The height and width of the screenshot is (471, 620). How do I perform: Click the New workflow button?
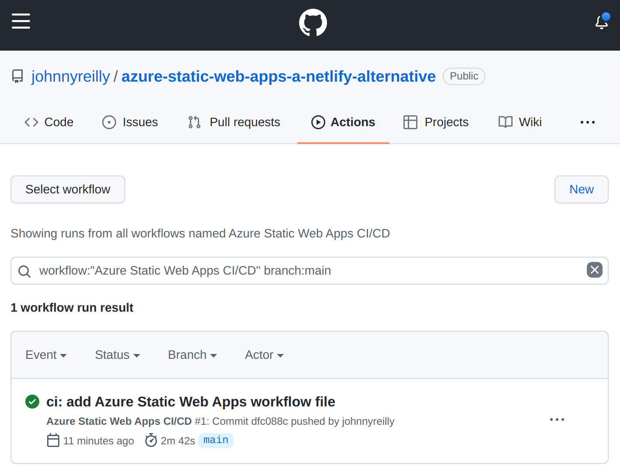click(582, 189)
